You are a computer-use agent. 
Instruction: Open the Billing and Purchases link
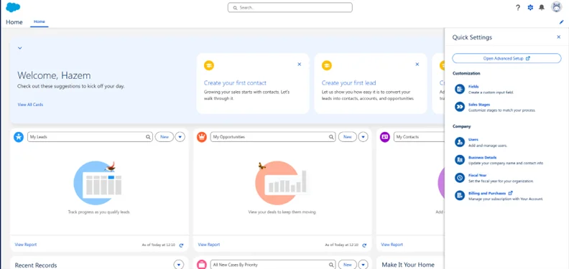pos(487,193)
